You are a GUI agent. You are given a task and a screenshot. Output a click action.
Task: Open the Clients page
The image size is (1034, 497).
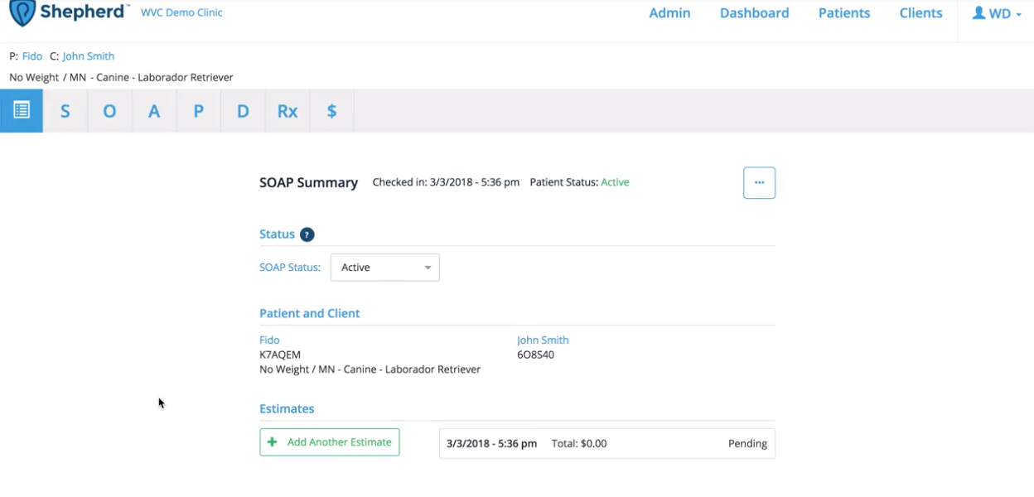tap(920, 13)
